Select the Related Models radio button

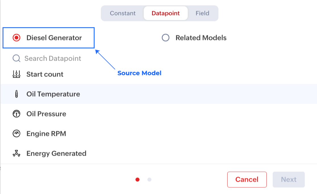coord(166,38)
